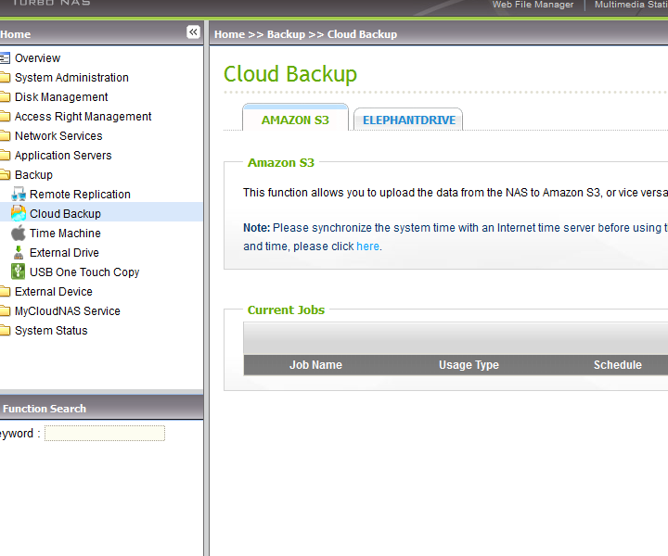The height and width of the screenshot is (556, 668).
Task: Click the Overview icon in sidebar
Action: [5, 58]
